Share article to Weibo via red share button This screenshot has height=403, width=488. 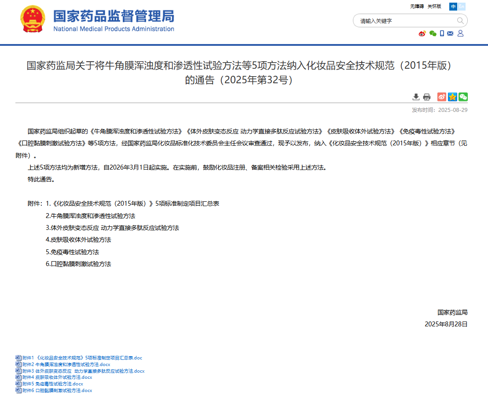pyautogui.click(x=441, y=97)
